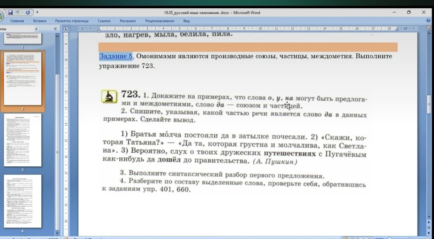Open Customize Quick Access Toolbar dropdown
The width and height of the screenshot is (434, 239).
(x=37, y=12)
